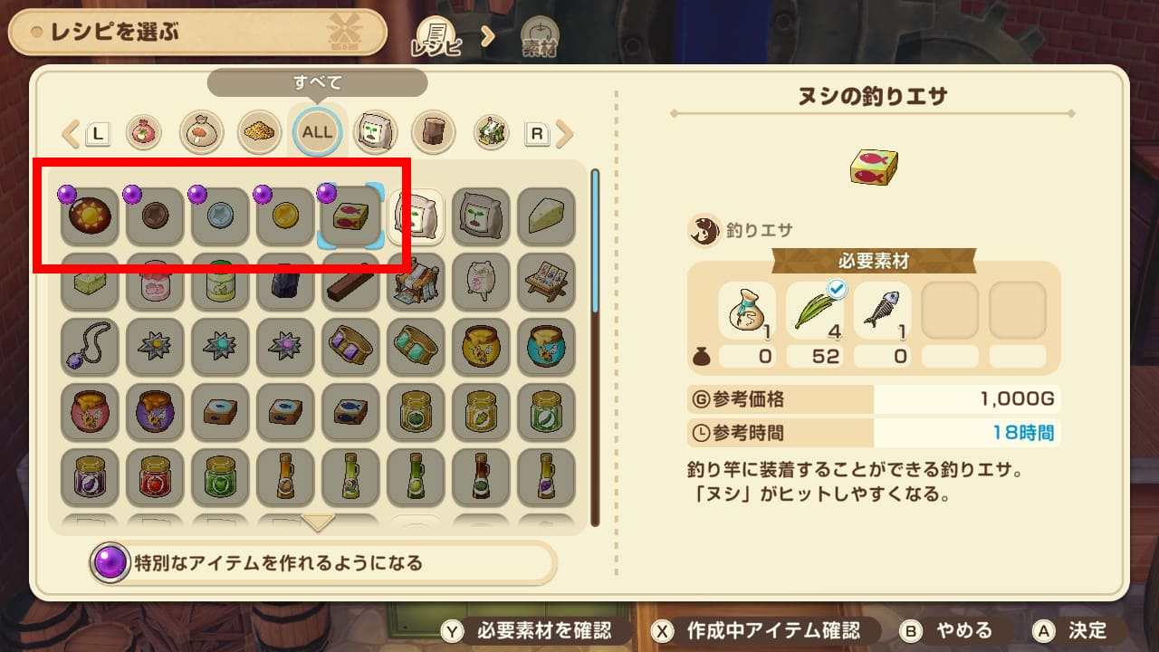Image resolution: width=1159 pixels, height=652 pixels.
Task: Select the highlighted fishing bait box recipe
Action: 350,217
